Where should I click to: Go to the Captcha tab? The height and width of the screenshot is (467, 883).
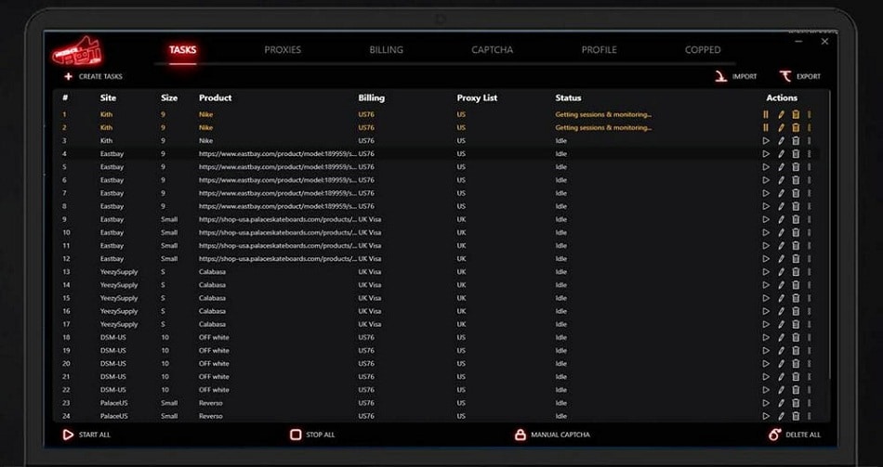493,50
